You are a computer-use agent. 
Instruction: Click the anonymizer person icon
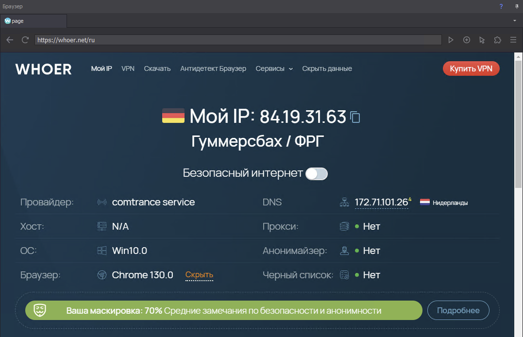point(344,251)
